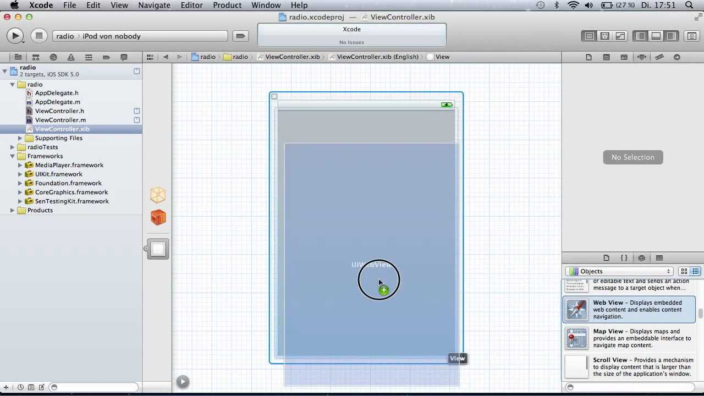Screen dimensions: 704x396
Task: Switch library to icon grid view
Action: (x=684, y=271)
